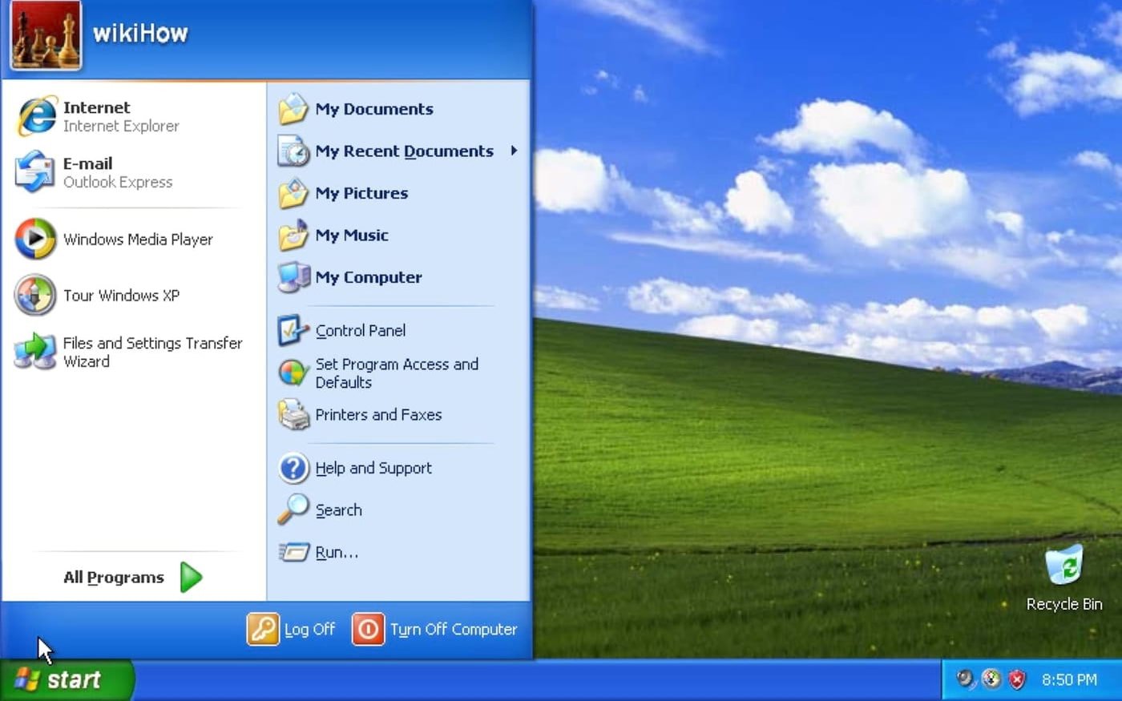Image resolution: width=1122 pixels, height=701 pixels.
Task: Click the Windows Media Player text
Action: point(138,239)
